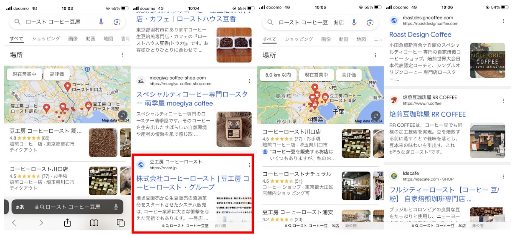Expand the map on the 10:05 screen
Screen dimensions: 513x236
pyautogui.click(x=376, y=116)
